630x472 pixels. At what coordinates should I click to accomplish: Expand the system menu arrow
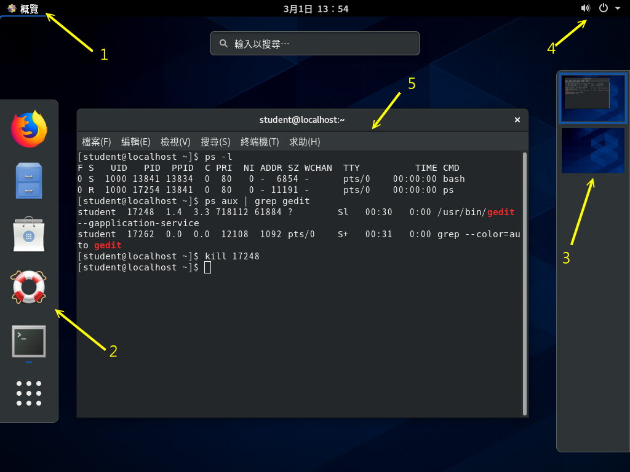coord(618,9)
